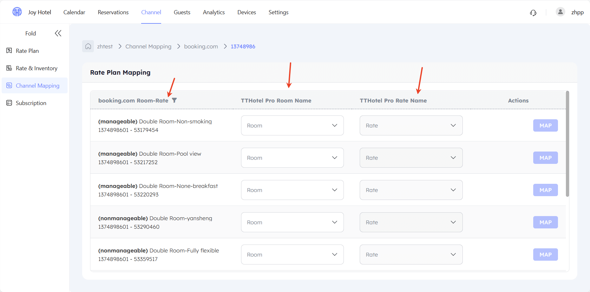590x292 pixels.
Task: Click MAP for Double Room-yansheng
Action: [546, 222]
